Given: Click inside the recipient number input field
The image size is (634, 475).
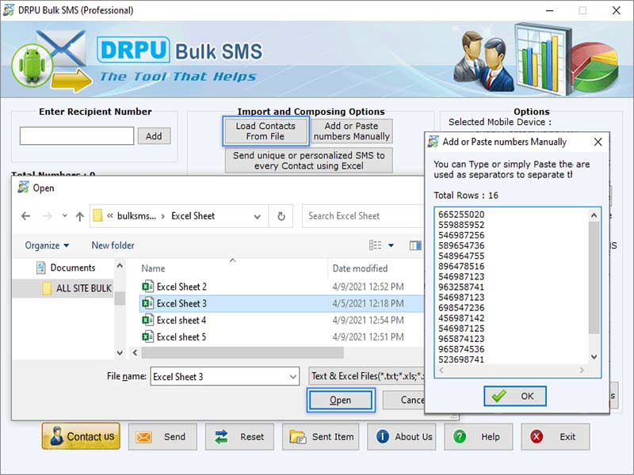Looking at the screenshot, I should (76, 135).
